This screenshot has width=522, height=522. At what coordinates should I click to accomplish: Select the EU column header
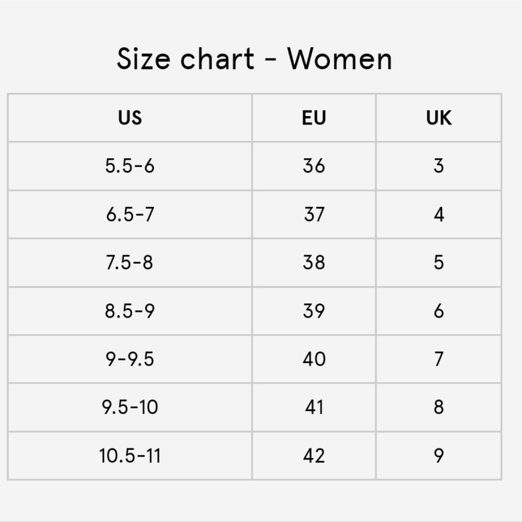point(314,118)
